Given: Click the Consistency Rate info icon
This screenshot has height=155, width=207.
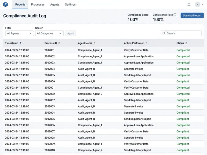Looking at the screenshot, I should click(175, 15).
